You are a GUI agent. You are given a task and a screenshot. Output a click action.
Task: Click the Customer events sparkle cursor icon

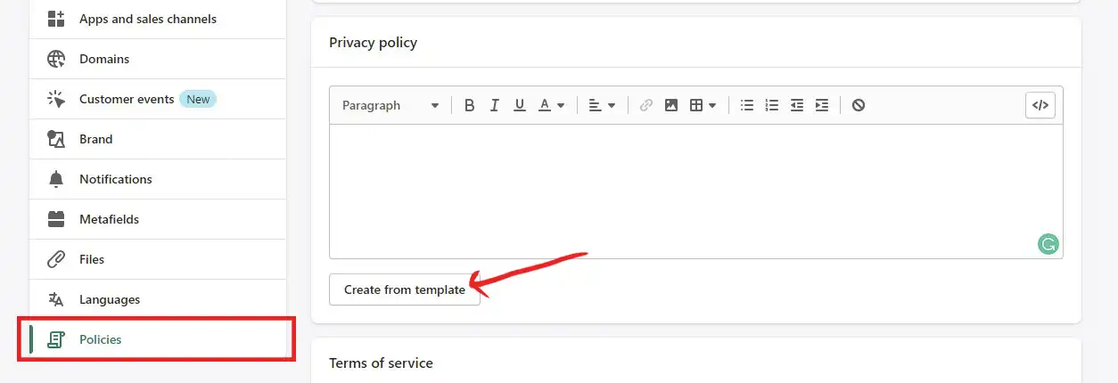point(56,99)
